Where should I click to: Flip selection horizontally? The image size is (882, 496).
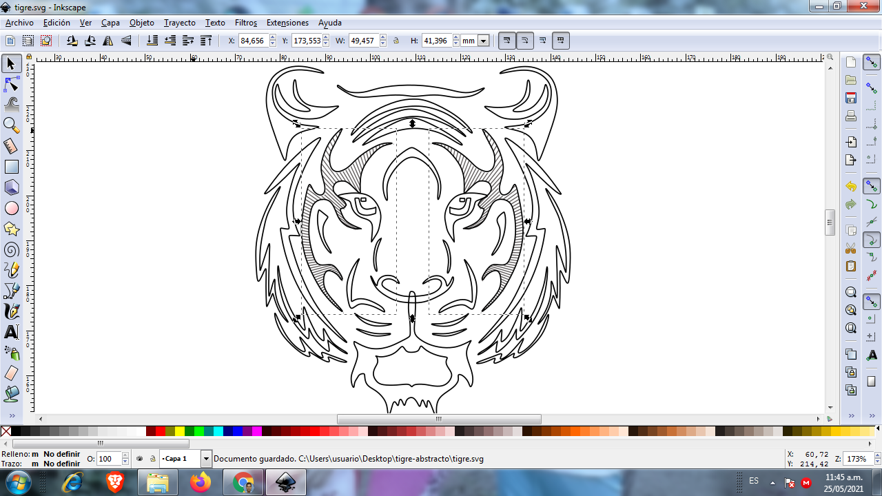108,41
